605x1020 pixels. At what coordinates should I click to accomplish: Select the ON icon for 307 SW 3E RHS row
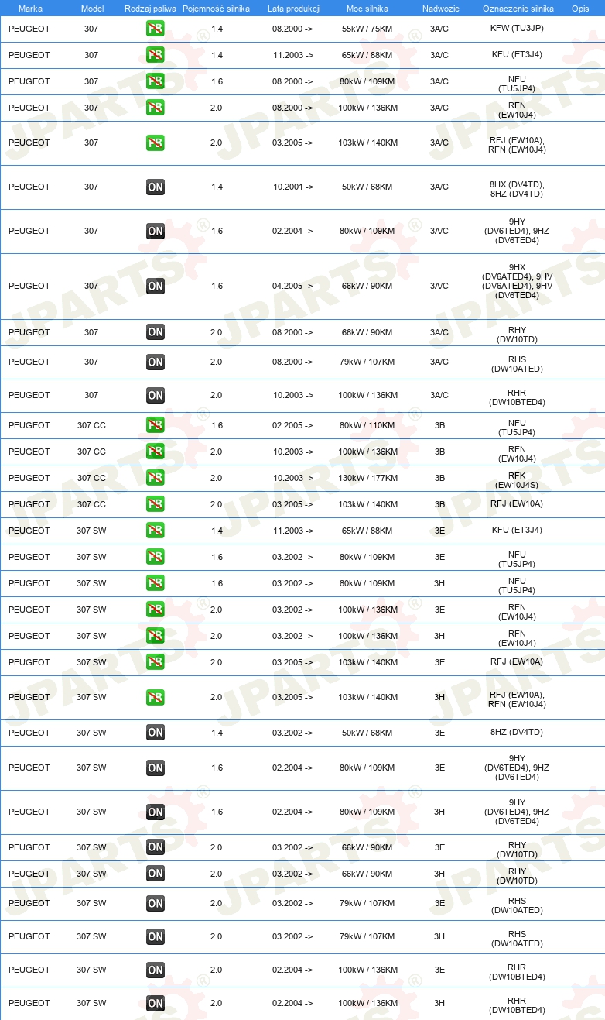point(156,903)
